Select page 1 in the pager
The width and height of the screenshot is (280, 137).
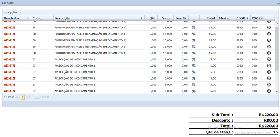pyautogui.click(x=23, y=97)
